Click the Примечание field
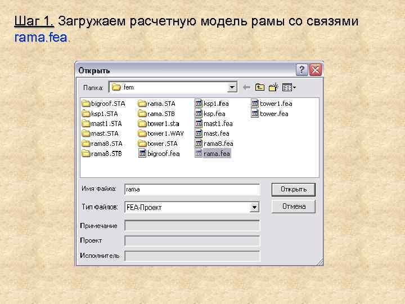Screen dimensions: 405x304 click(192, 226)
